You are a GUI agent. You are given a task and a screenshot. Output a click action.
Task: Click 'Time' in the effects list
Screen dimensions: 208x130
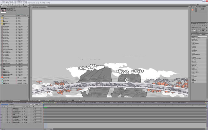193,56
